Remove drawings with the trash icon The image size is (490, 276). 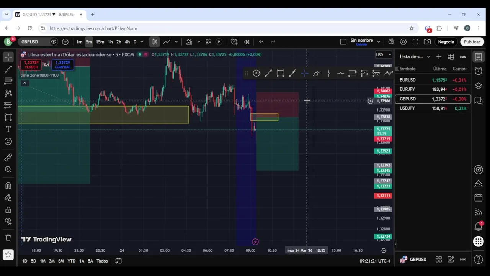[x=8, y=238]
